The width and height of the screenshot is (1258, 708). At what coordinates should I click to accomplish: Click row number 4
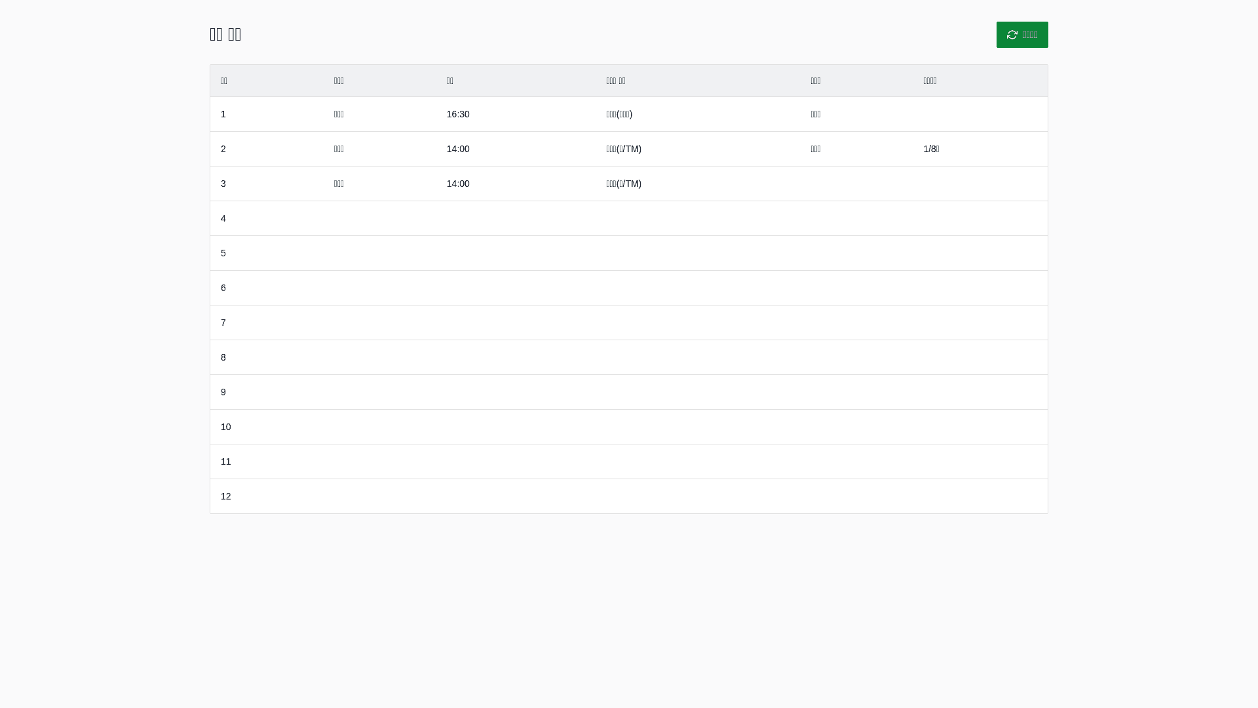[223, 218]
